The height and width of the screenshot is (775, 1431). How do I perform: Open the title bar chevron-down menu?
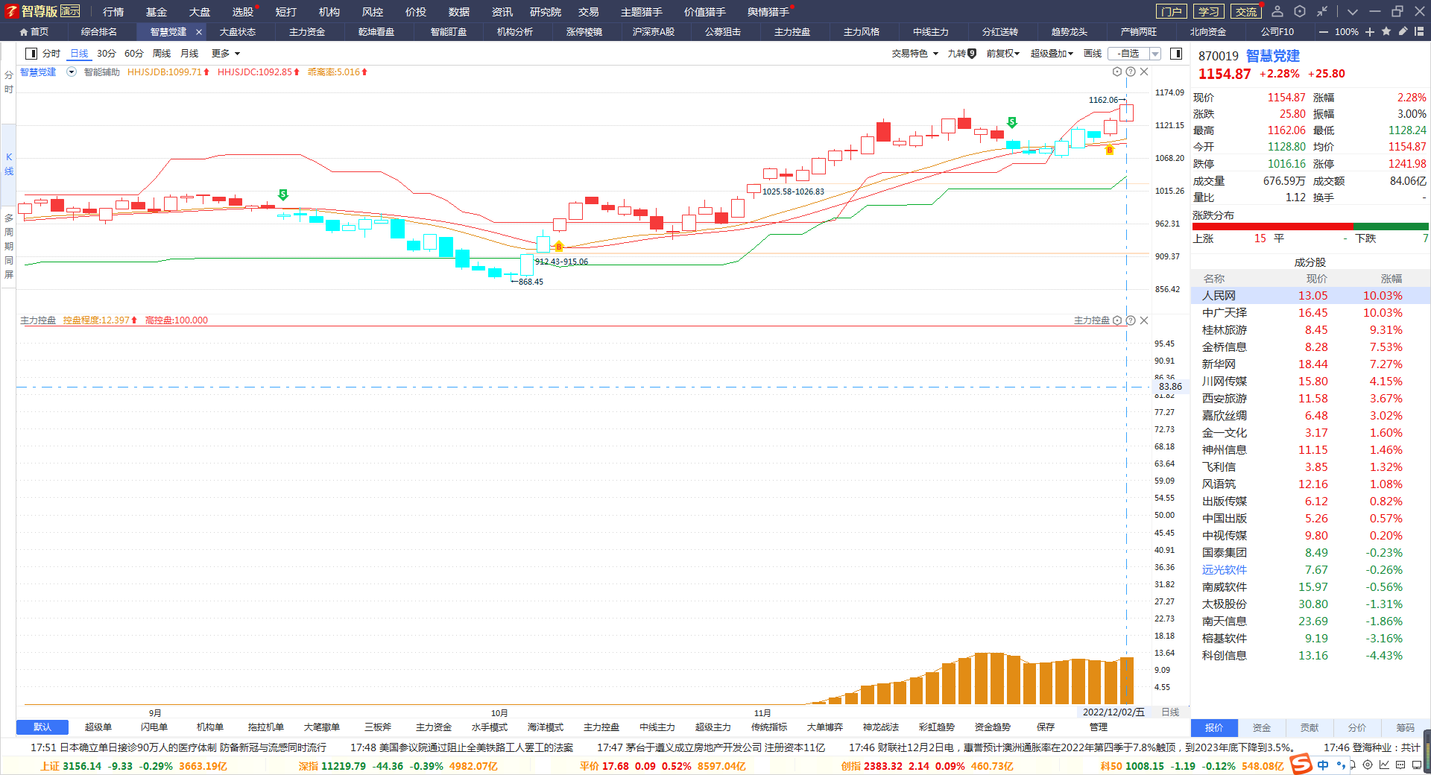point(1353,12)
